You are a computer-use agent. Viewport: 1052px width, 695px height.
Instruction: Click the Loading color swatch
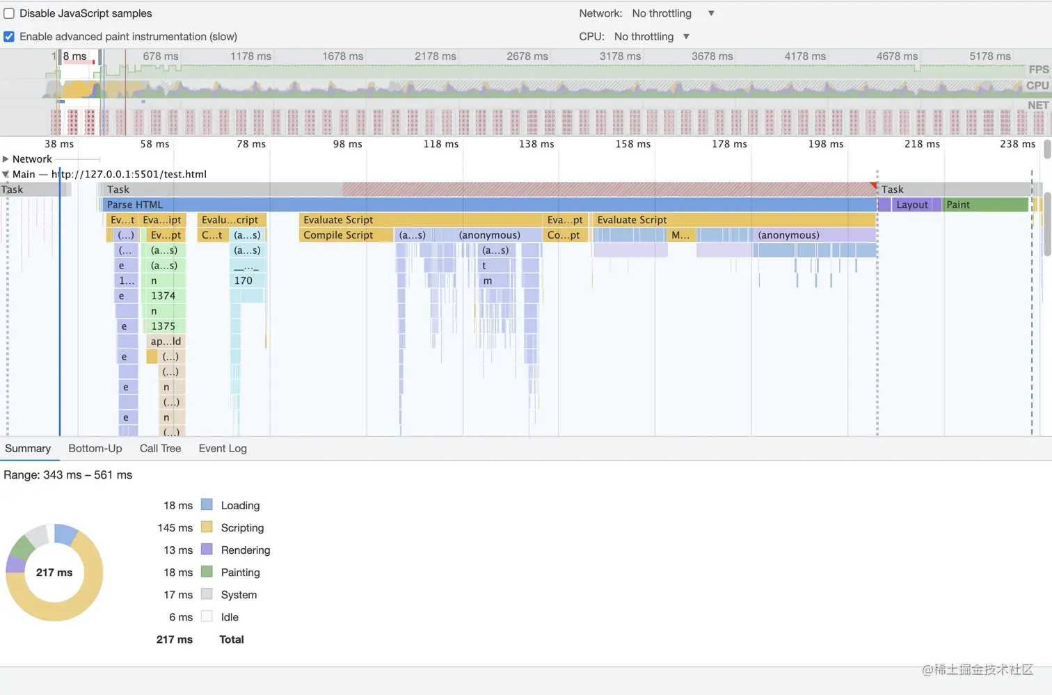tap(207, 504)
